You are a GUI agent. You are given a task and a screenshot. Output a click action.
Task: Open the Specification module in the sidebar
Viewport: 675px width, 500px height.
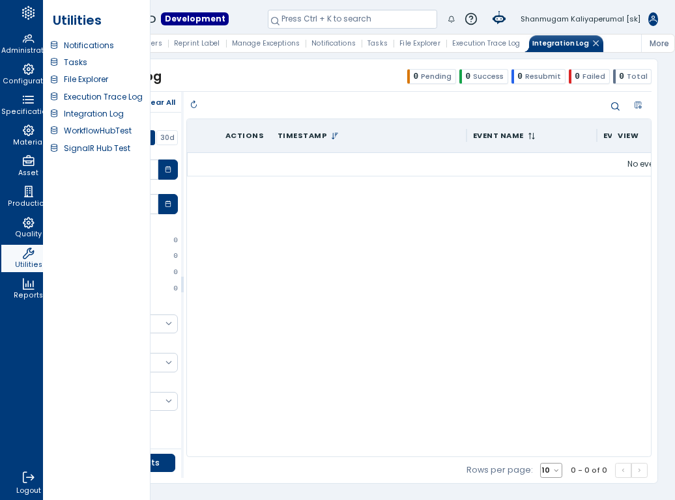tap(22, 105)
